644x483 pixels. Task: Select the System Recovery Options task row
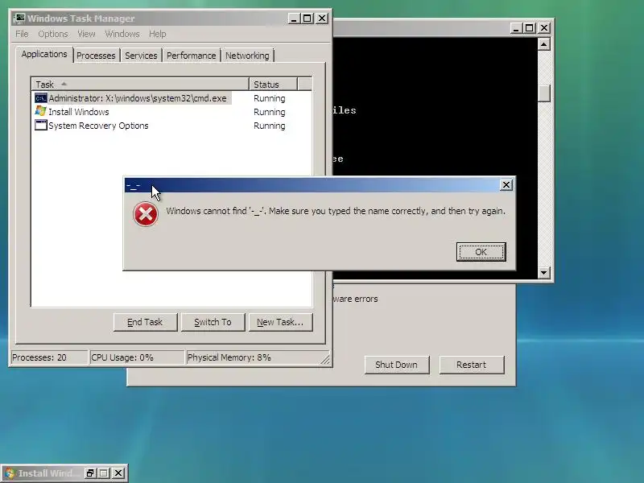(x=171, y=126)
